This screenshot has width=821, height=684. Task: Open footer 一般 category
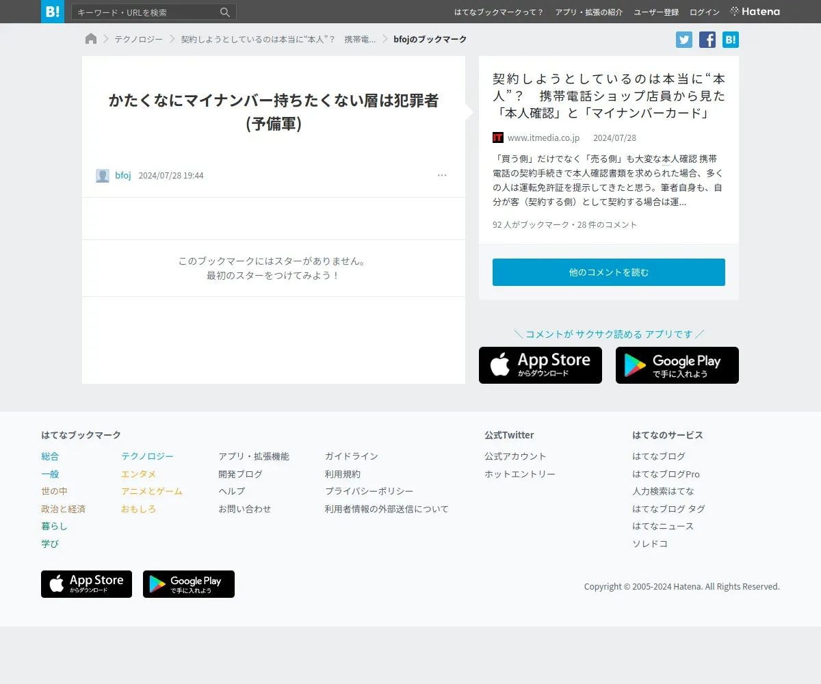pyautogui.click(x=50, y=474)
